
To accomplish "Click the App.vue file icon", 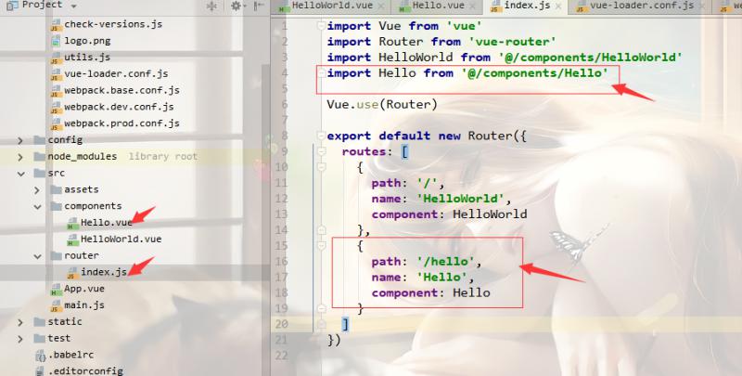I will pyautogui.click(x=57, y=290).
